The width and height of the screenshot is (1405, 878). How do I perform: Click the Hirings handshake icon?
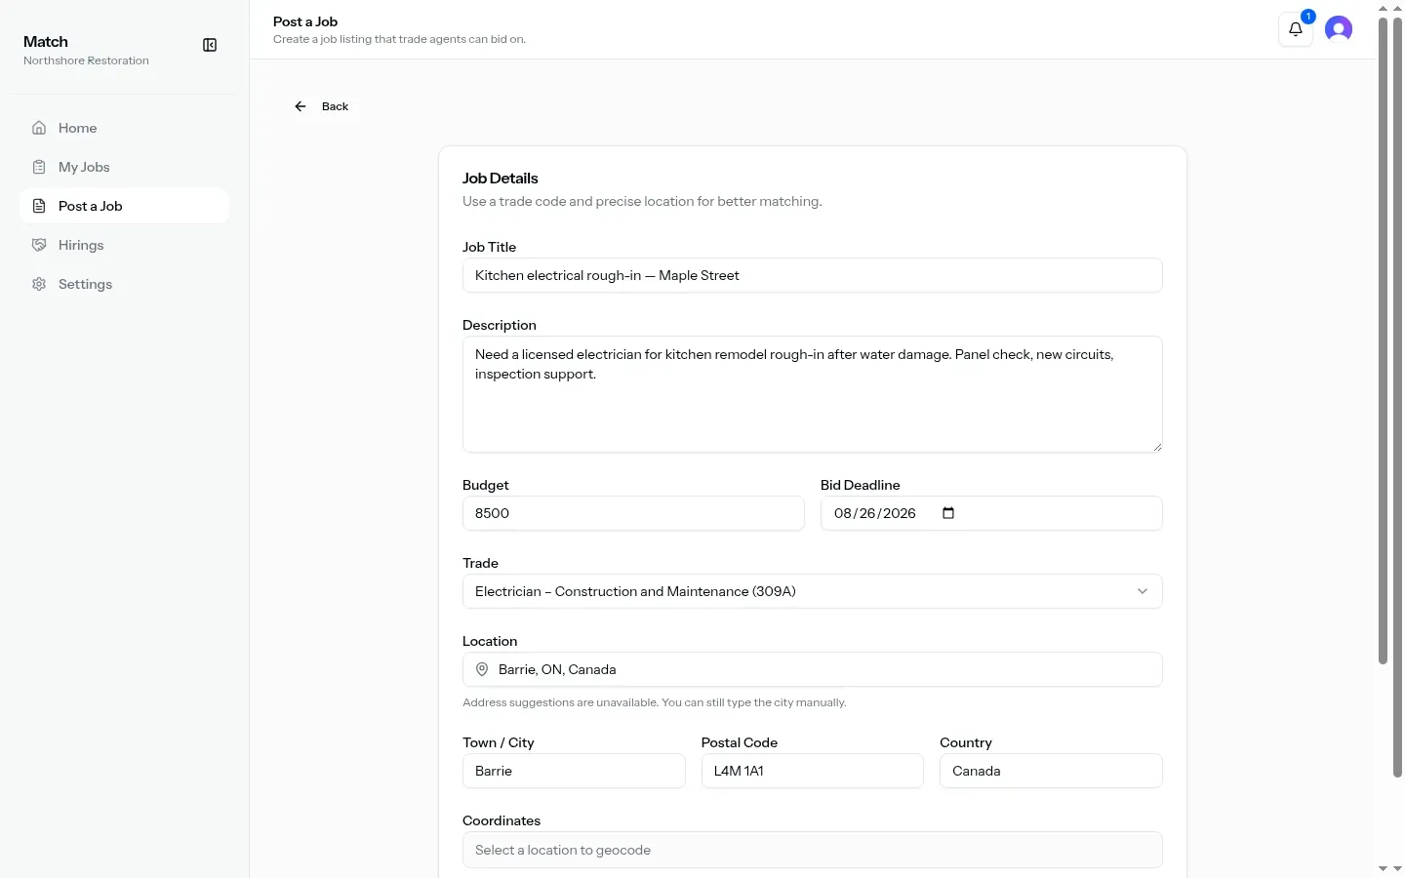pos(39,245)
